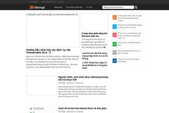Click the gray 05 rank badge
169x113 pixels.
pos(115,53)
